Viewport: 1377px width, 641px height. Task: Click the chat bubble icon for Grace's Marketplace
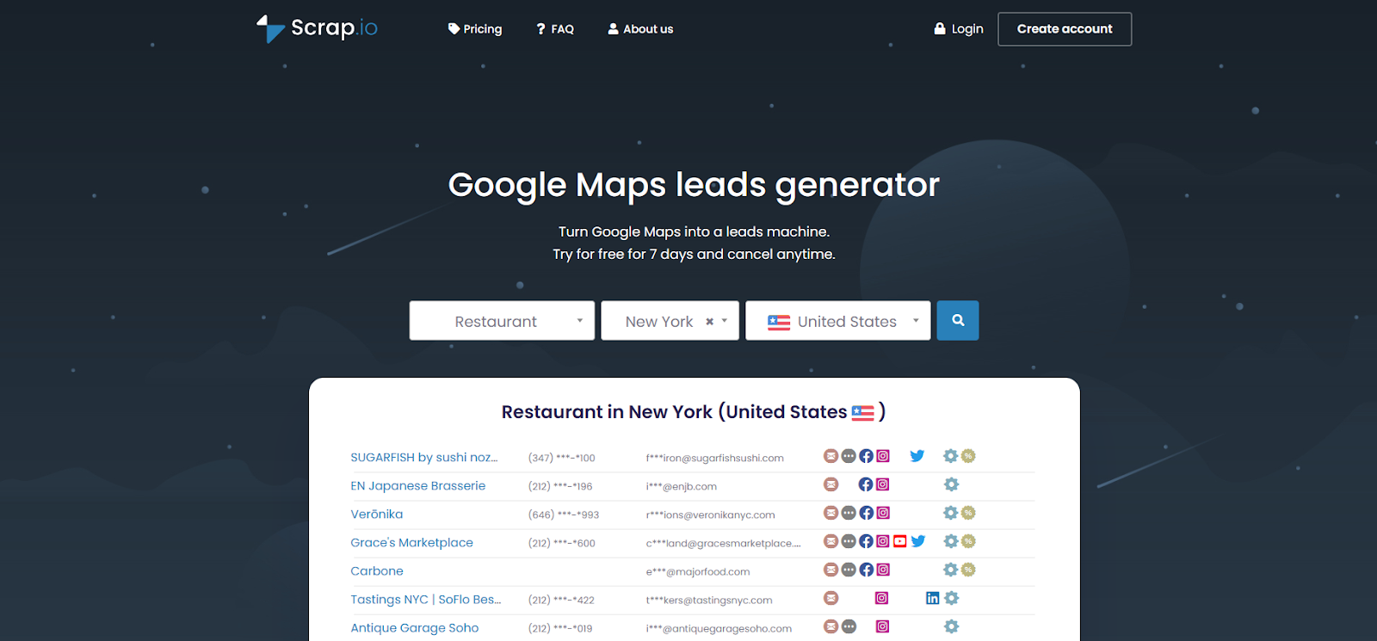[849, 541]
